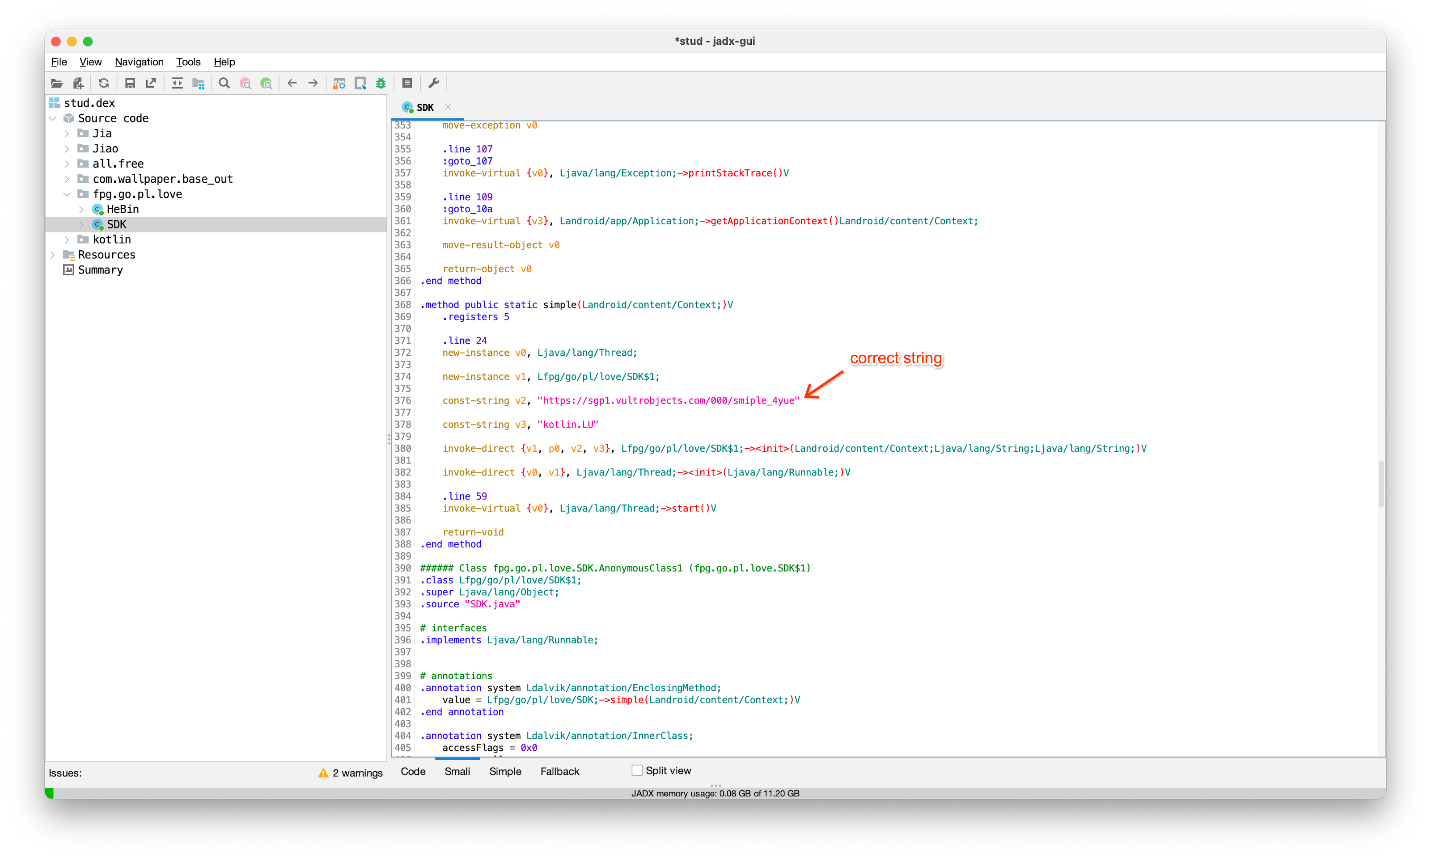Expand the Resources tree node
The width and height of the screenshot is (1431, 858).
[x=53, y=255]
